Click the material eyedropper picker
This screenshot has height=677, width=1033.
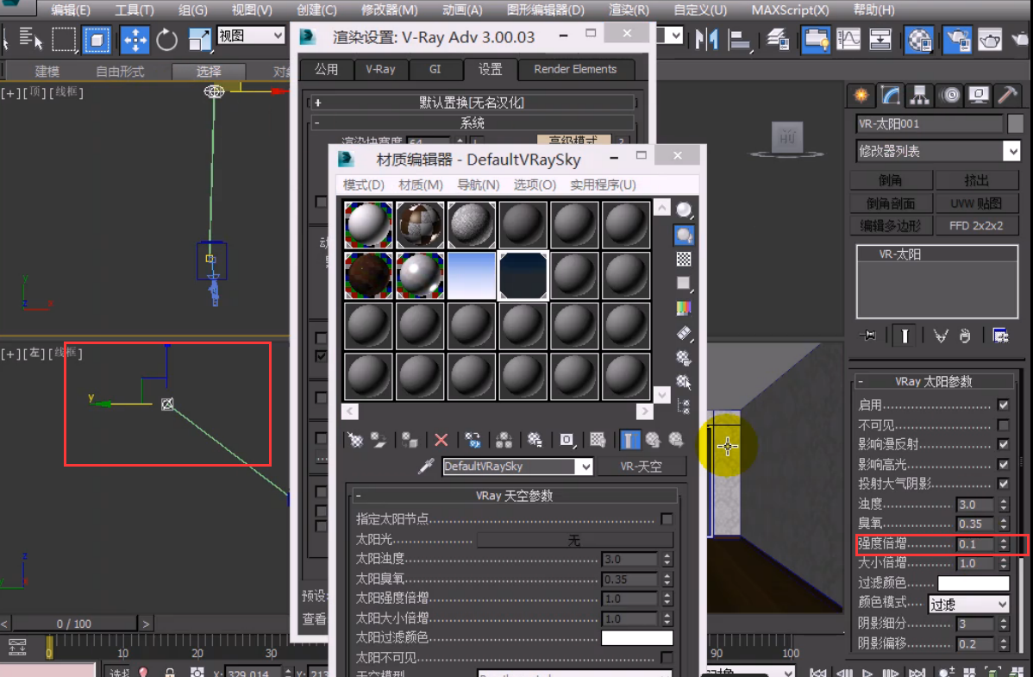(425, 467)
